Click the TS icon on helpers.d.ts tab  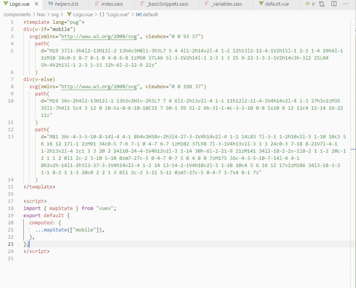tap(51, 4)
